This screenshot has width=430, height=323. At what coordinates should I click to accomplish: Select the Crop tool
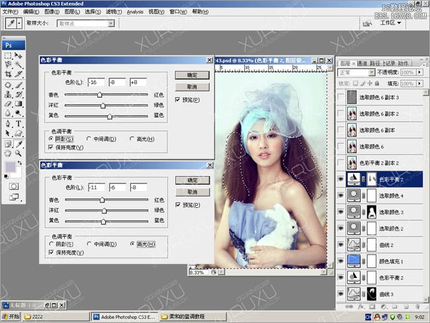[x=8, y=74]
